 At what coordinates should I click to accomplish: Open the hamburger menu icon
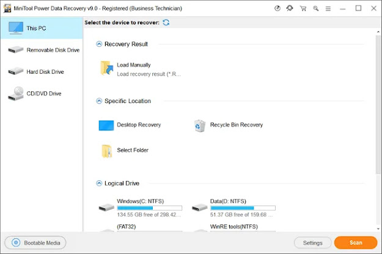tap(328, 9)
